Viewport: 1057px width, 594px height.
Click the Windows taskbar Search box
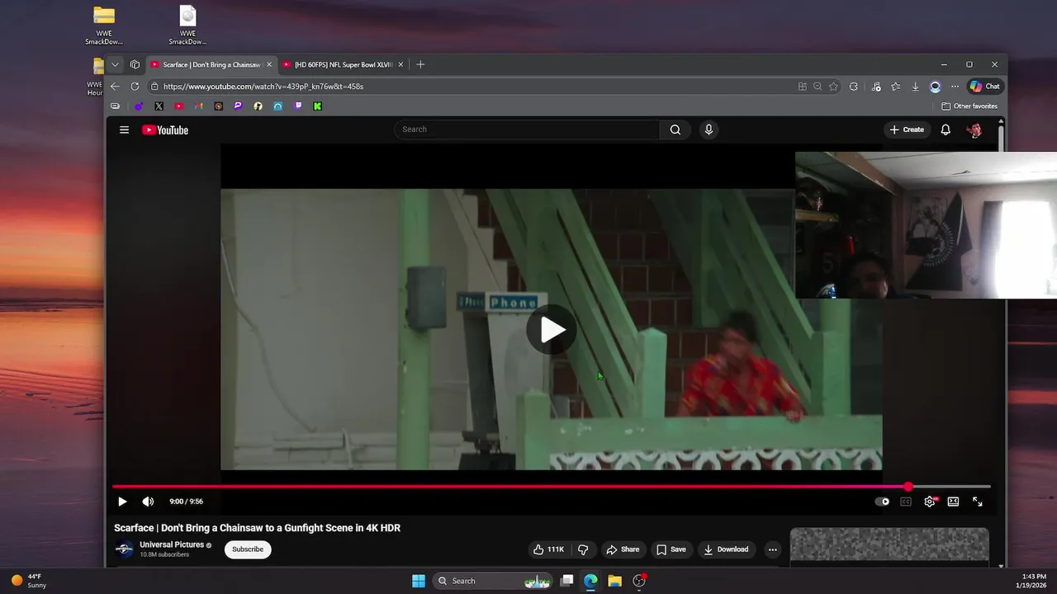[x=492, y=581]
